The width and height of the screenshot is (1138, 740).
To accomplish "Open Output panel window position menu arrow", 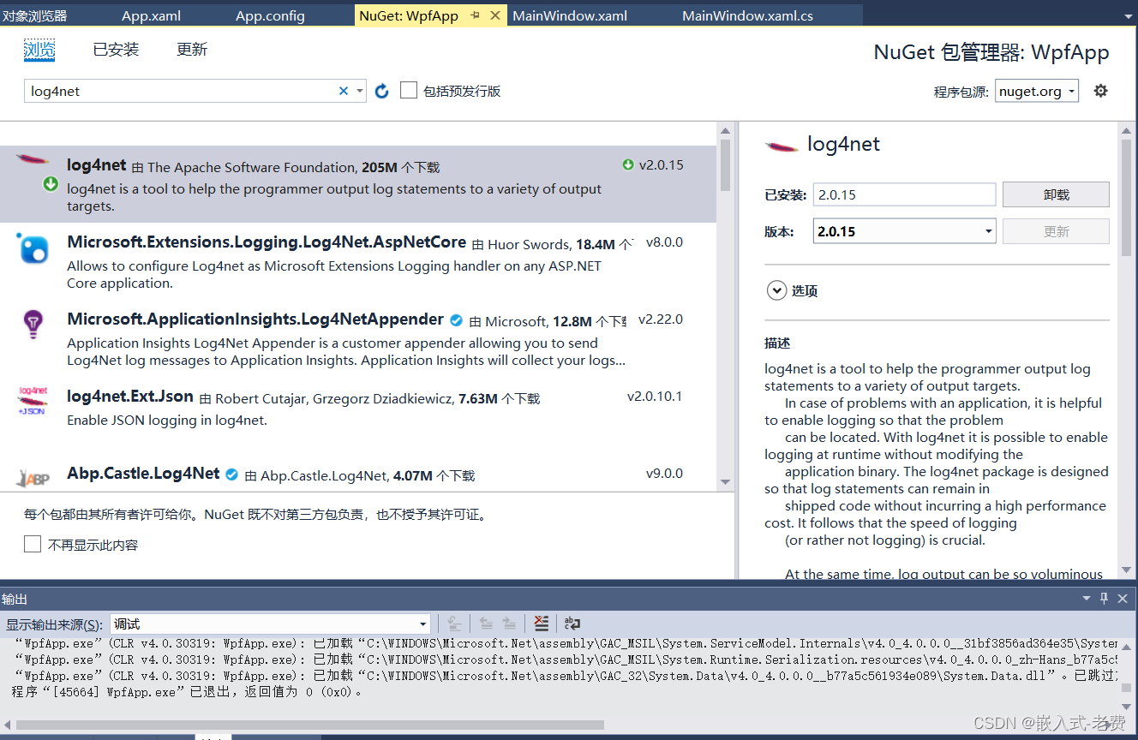I will (x=1087, y=598).
